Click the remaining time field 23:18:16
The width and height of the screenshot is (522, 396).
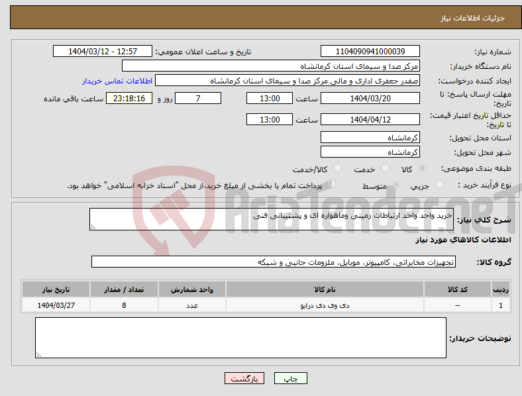point(129,99)
